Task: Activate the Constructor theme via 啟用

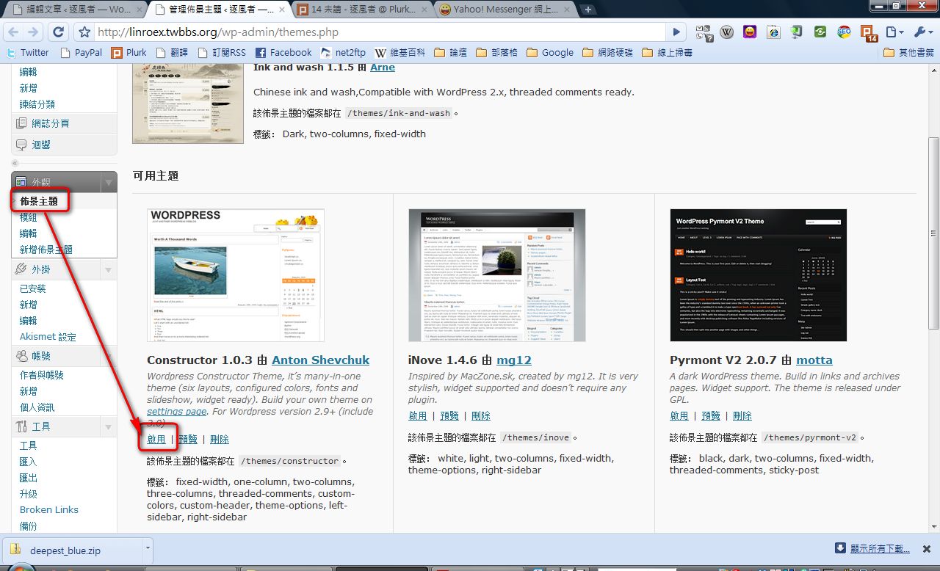Action: click(156, 439)
